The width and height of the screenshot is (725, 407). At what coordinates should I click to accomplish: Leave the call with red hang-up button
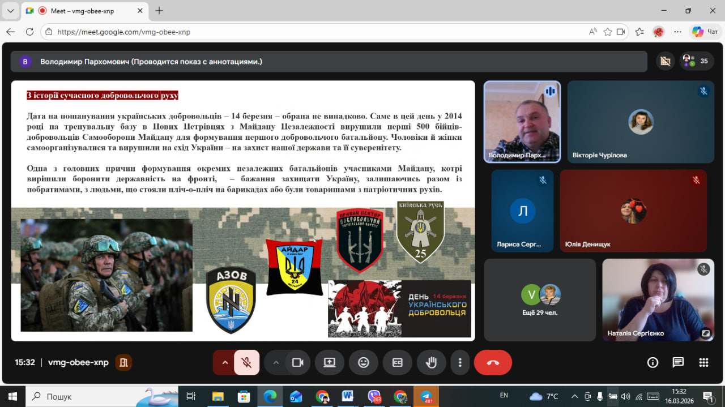click(x=493, y=363)
